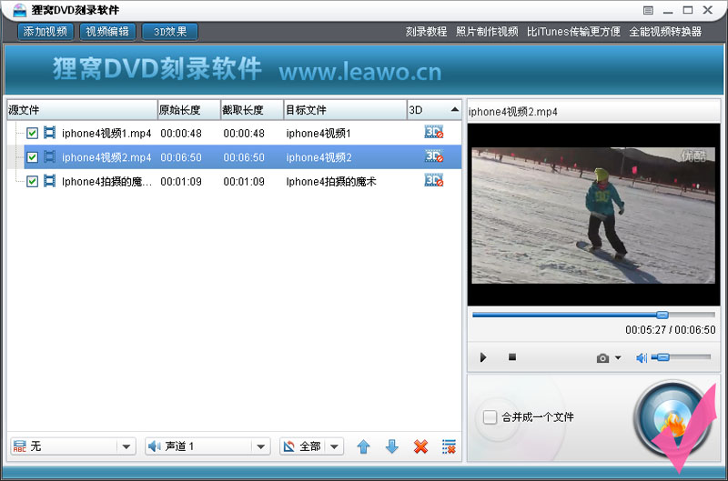728x481 pixels.
Task: Toggle 3D icon in iphone4视频1 row
Action: 434,132
